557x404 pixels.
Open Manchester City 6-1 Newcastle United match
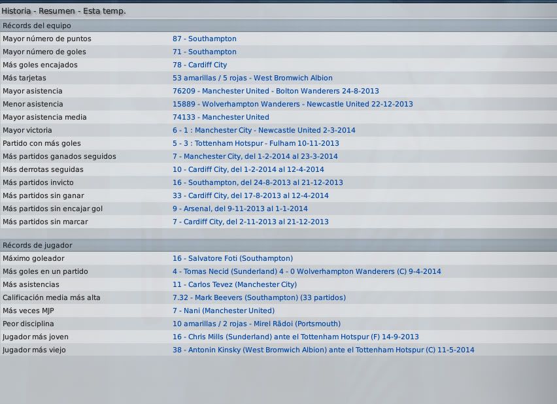tap(264, 130)
